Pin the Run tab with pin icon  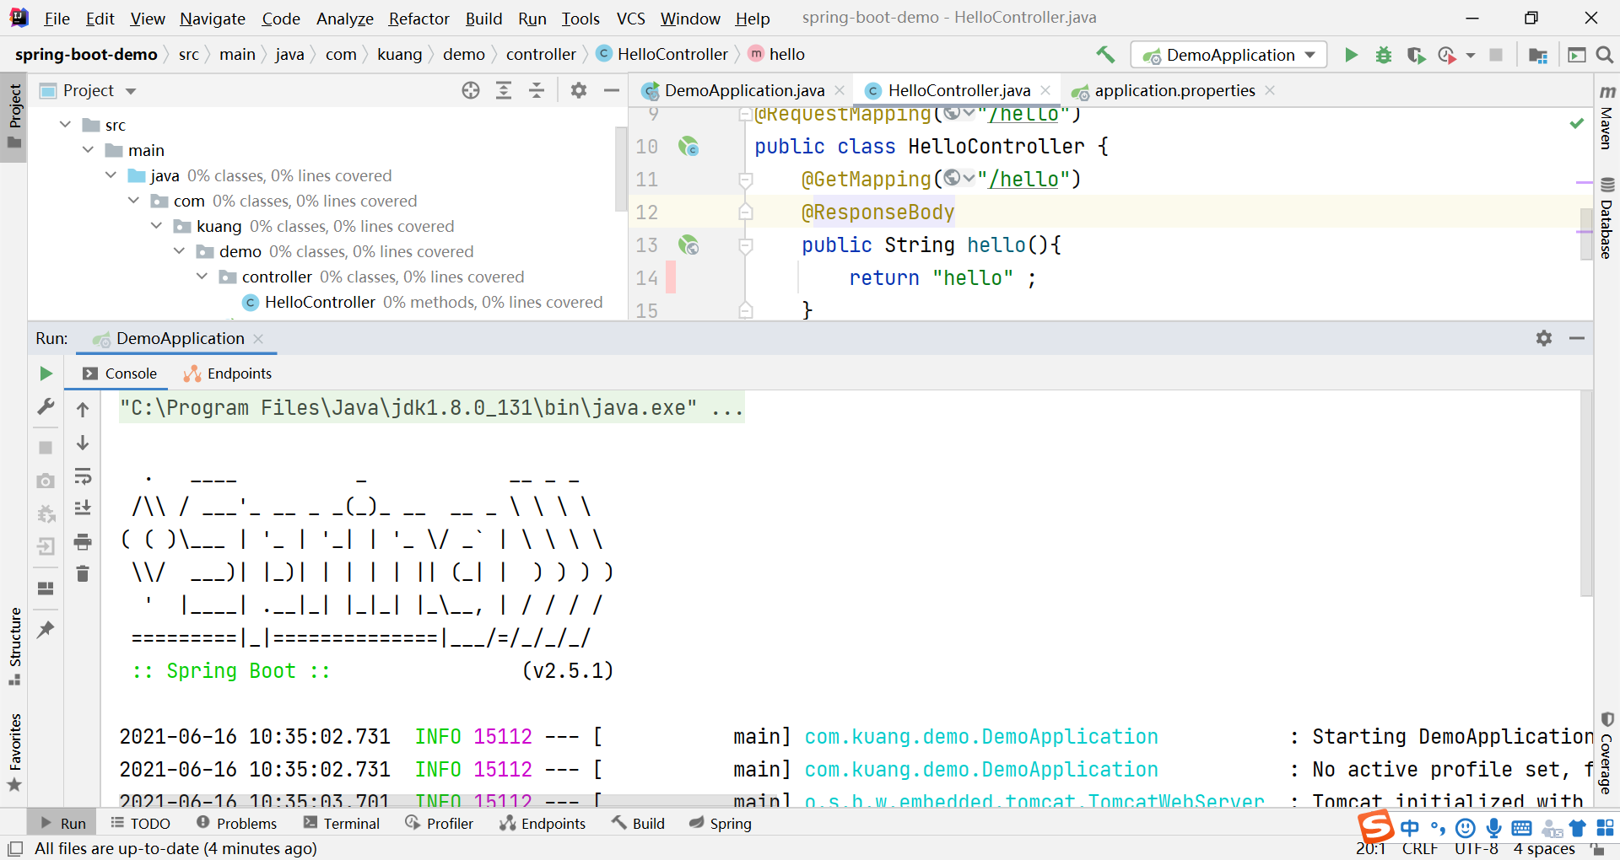[46, 629]
